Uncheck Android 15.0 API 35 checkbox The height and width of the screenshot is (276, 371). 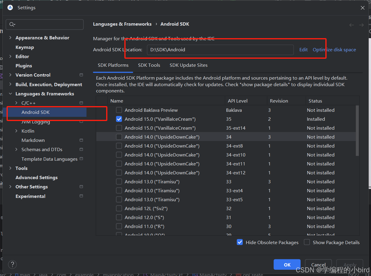[119, 119]
